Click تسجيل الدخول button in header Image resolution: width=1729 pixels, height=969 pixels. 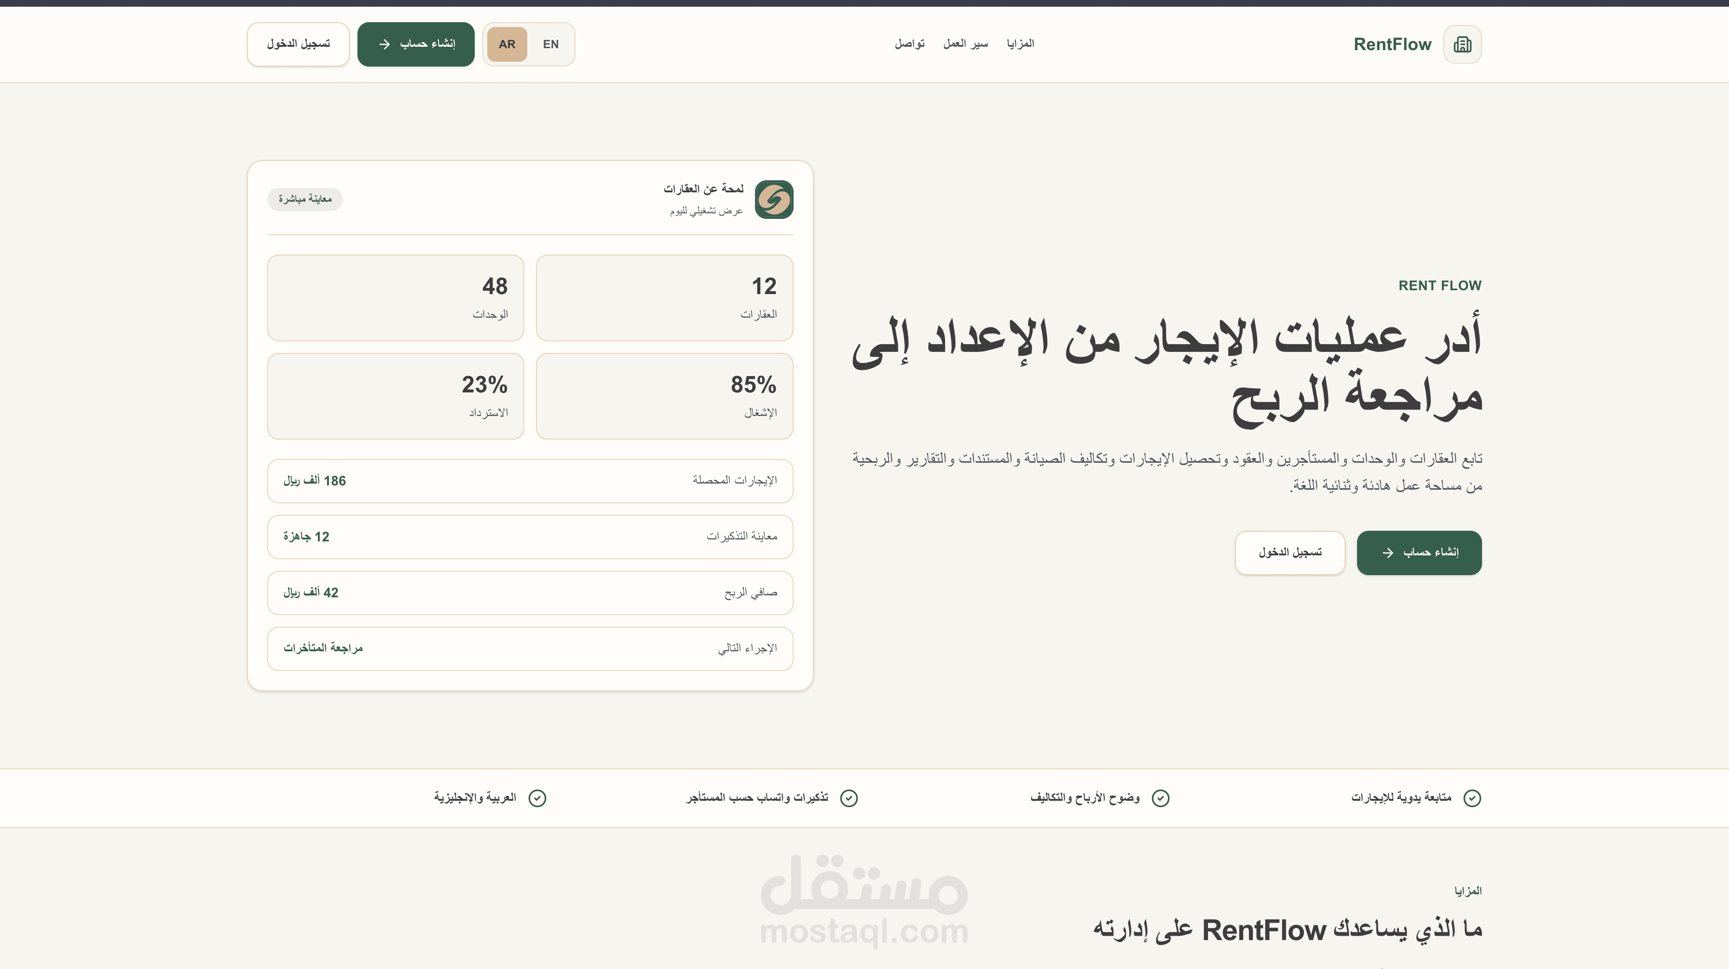(x=298, y=44)
